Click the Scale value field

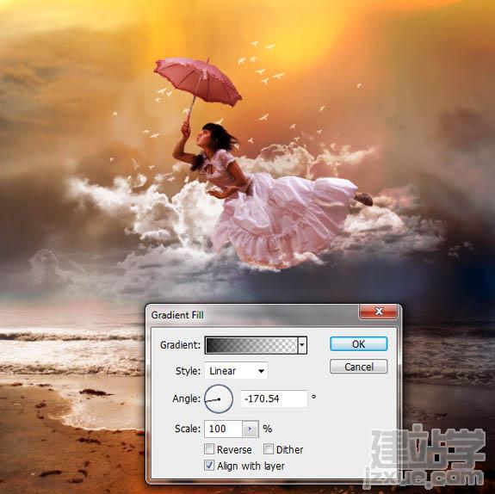[x=223, y=429]
